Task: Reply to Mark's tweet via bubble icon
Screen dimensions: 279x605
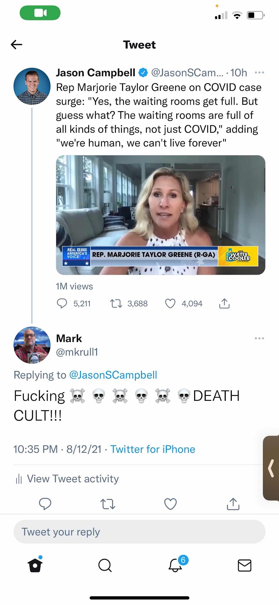Action: click(45, 504)
